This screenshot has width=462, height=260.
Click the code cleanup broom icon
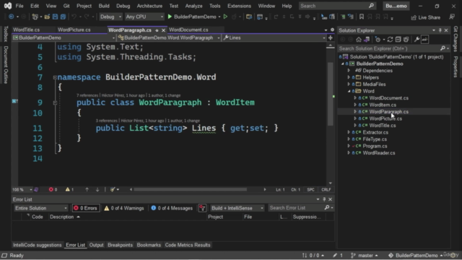(x=113, y=189)
